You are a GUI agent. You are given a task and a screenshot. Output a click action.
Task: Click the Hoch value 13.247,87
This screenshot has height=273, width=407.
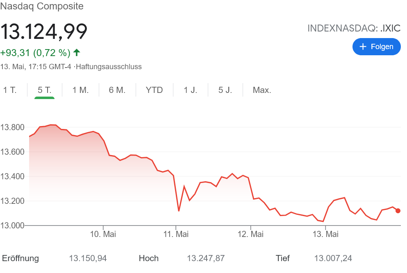coord(206,258)
